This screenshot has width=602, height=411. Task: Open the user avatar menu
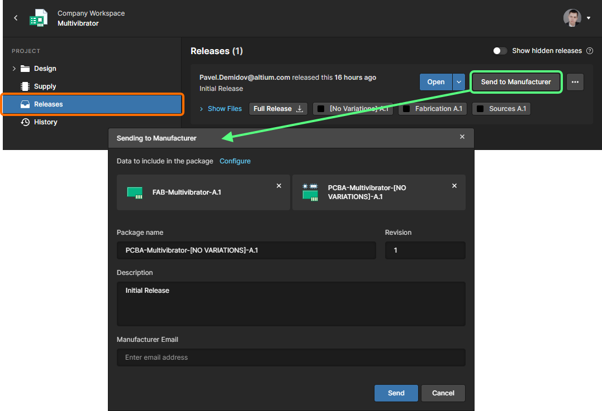coord(576,18)
